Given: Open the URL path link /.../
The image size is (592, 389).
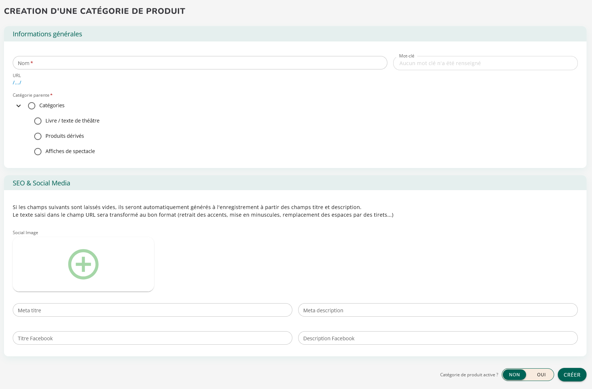Looking at the screenshot, I should tap(17, 83).
